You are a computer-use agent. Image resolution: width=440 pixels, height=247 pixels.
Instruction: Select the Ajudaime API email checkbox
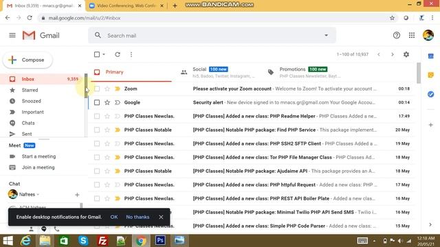pyautogui.click(x=97, y=171)
